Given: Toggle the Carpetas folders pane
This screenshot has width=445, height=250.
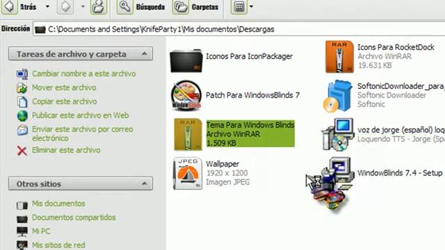Looking at the screenshot, I should 196,6.
